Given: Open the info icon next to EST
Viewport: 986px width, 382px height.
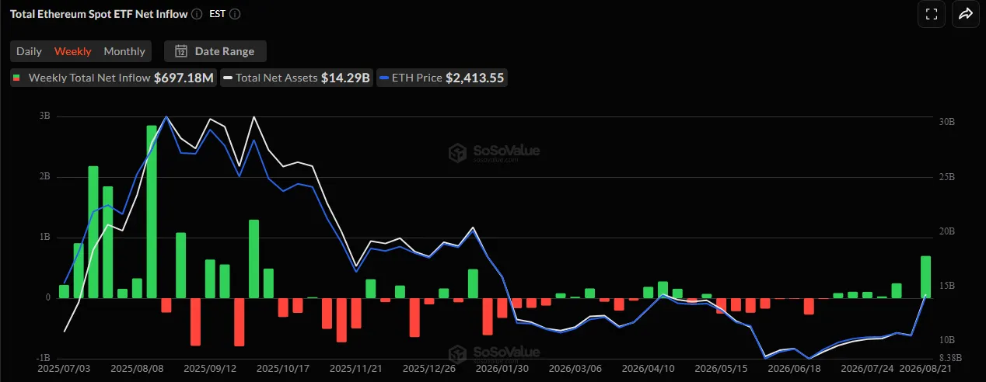Looking at the screenshot, I should (x=236, y=14).
